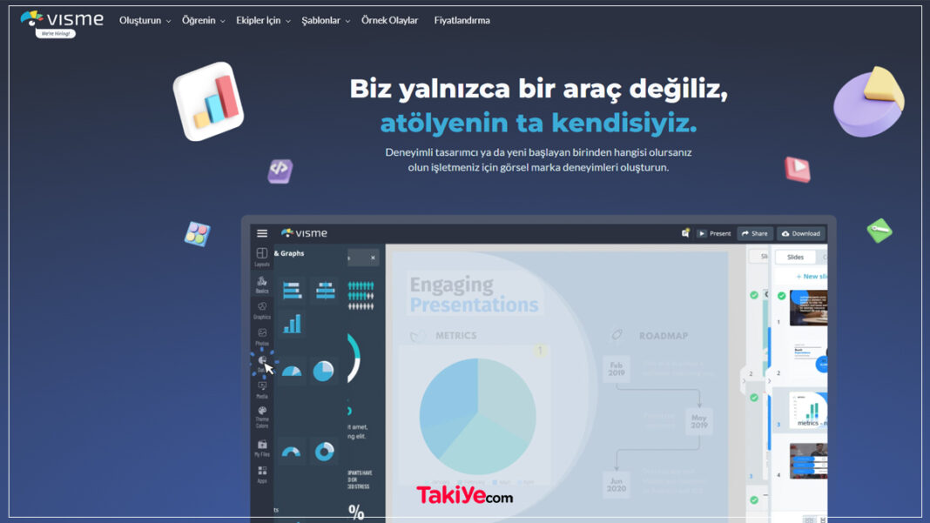This screenshot has width=930, height=523.
Task: Select slide 2 thumbnail
Action: (x=809, y=359)
